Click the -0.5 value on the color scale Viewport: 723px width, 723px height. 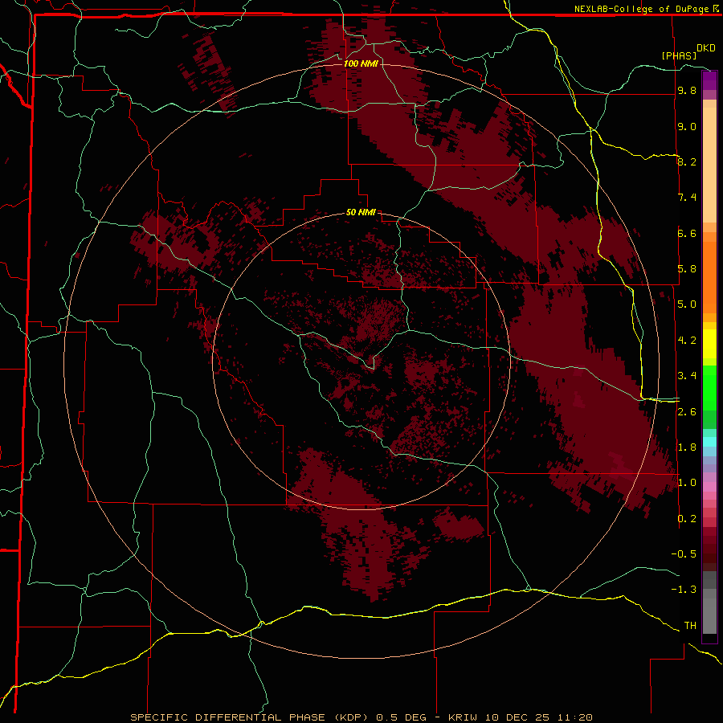684,553
